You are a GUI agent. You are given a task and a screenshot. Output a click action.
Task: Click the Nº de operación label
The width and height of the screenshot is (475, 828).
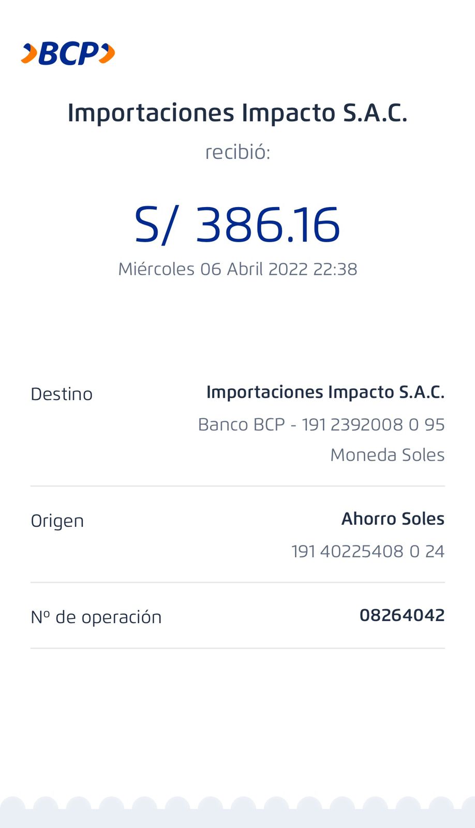tap(96, 617)
